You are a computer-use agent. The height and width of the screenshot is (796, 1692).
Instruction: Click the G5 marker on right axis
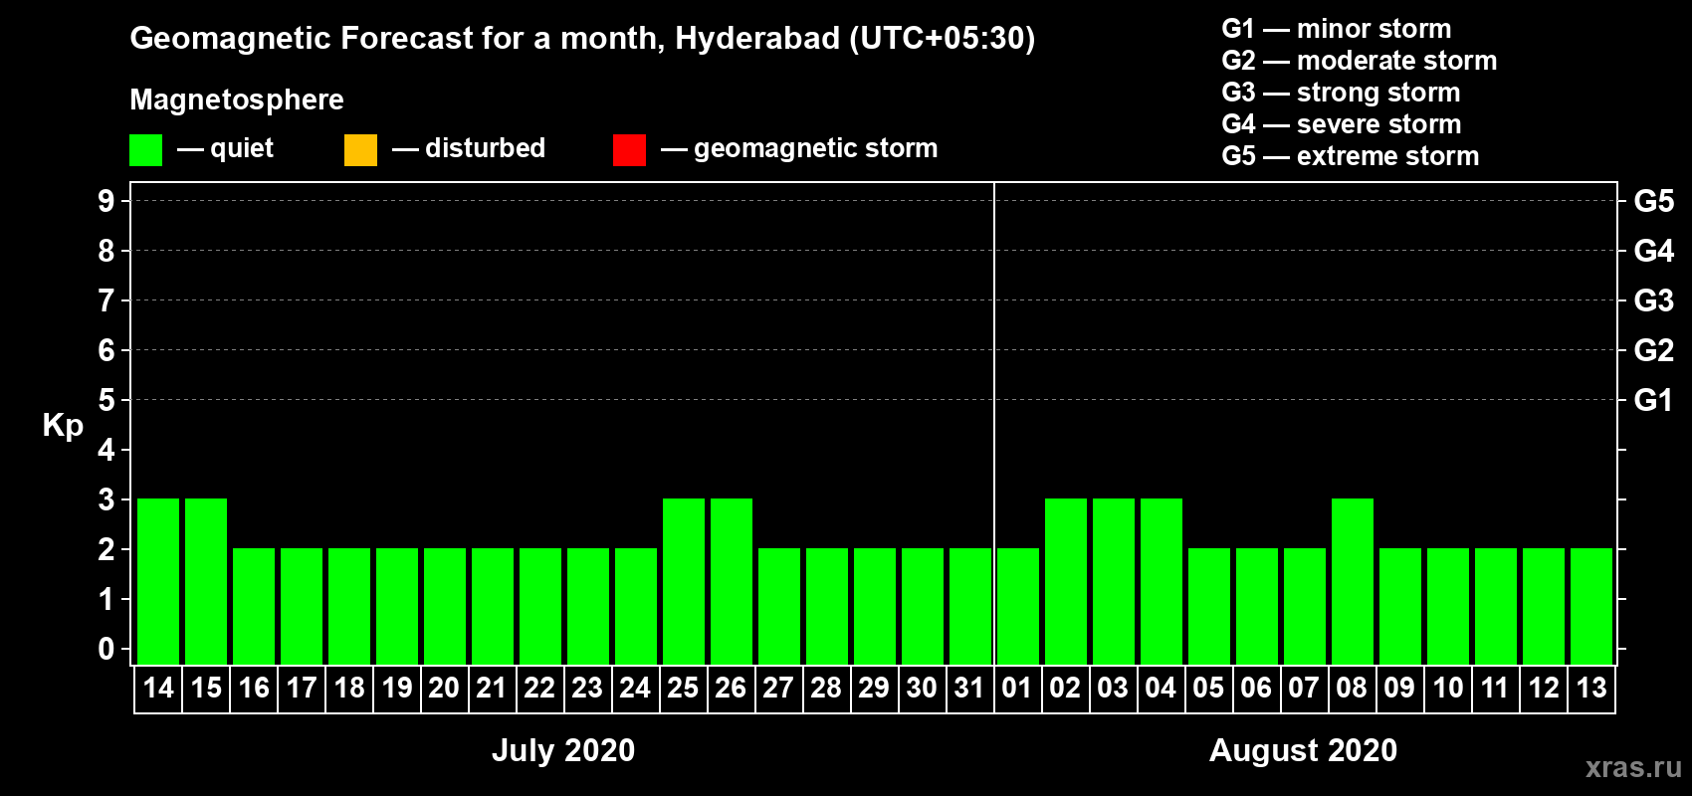1653,201
